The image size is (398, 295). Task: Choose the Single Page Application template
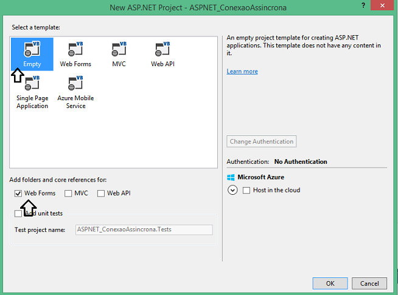click(x=32, y=92)
